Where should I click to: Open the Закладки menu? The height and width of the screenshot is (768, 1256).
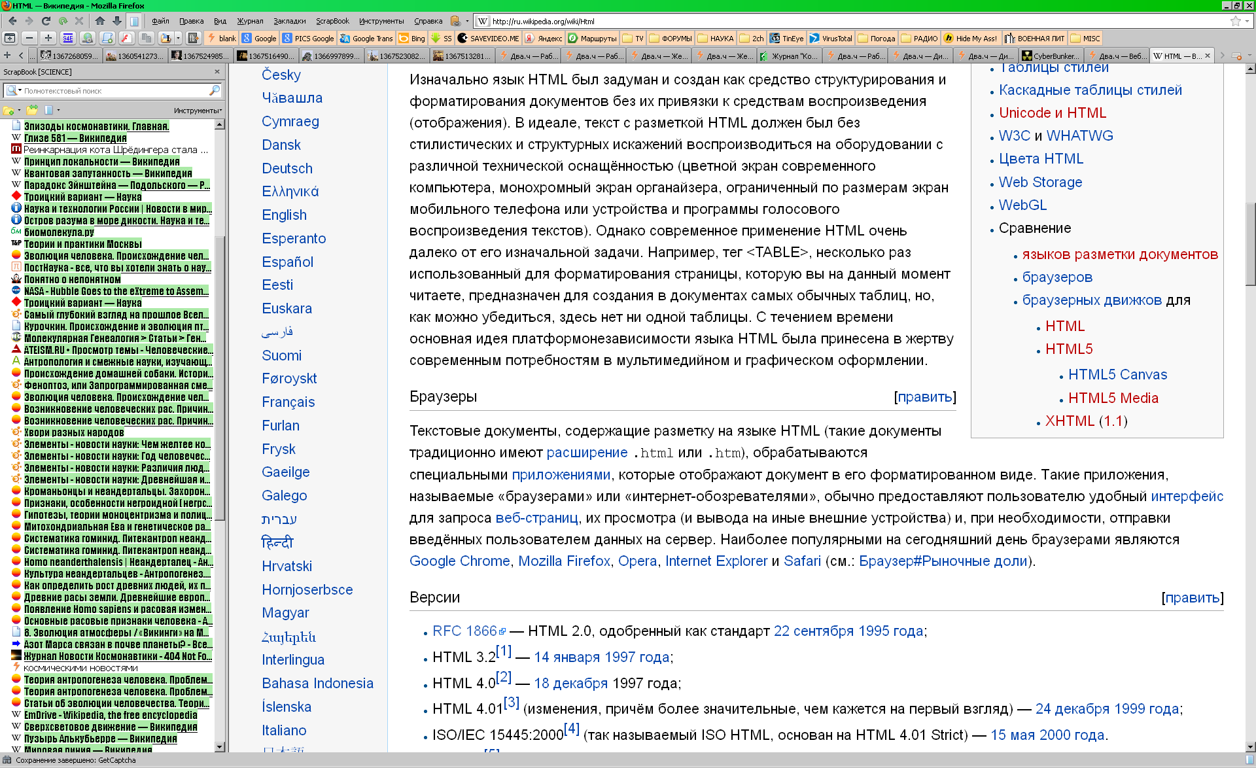[289, 21]
